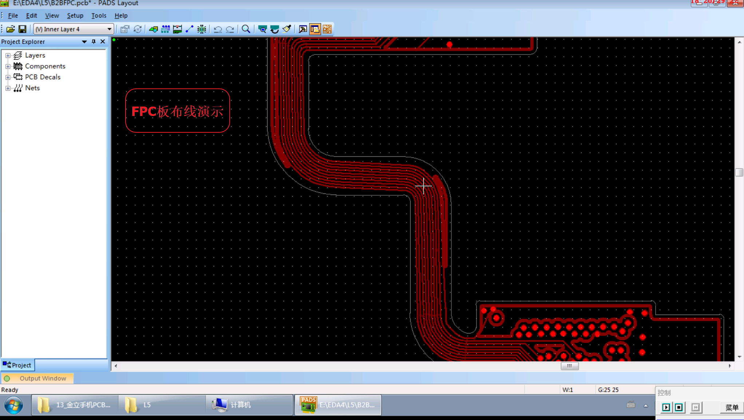The height and width of the screenshot is (420, 744).
Task: Click the keyboard icon in system tray
Action: click(631, 405)
